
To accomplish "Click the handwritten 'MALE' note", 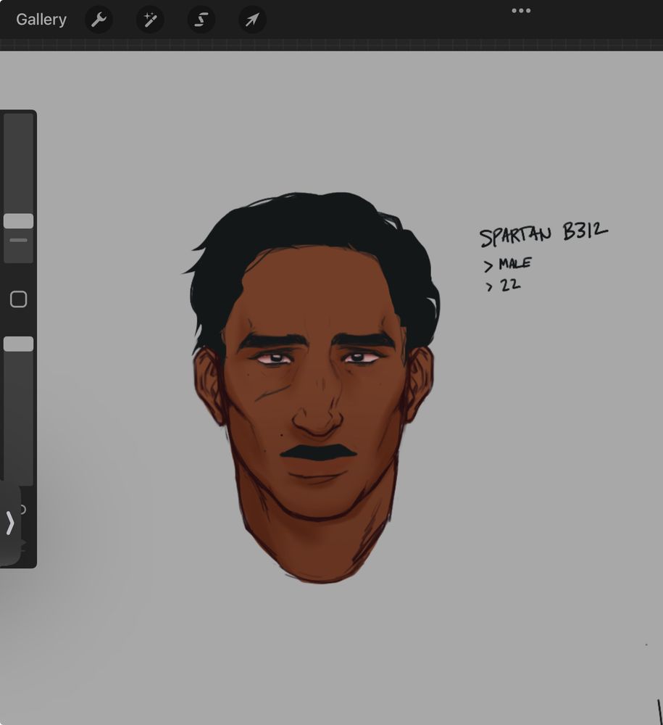I will (515, 264).
